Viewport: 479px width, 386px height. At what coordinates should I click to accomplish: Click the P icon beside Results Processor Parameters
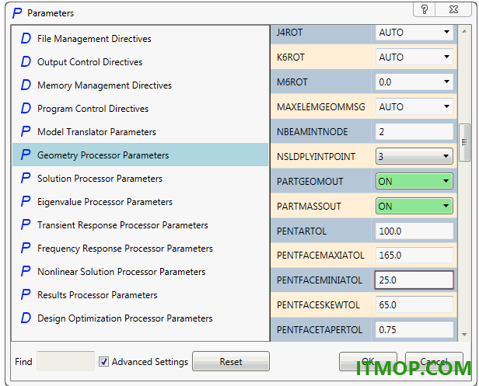26,295
